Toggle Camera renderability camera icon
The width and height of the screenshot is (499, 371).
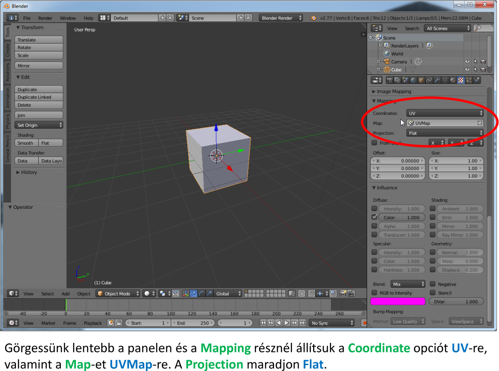pos(483,62)
